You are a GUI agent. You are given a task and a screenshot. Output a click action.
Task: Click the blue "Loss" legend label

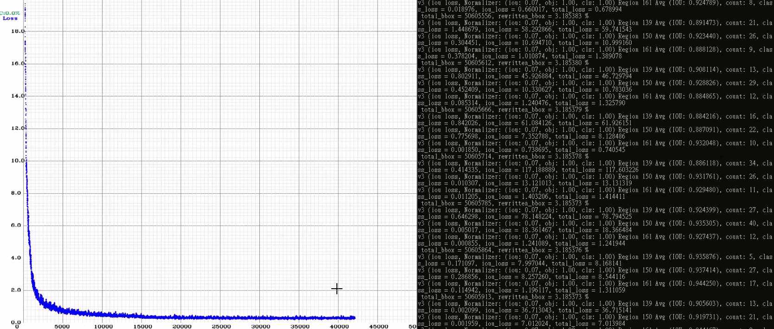point(10,19)
